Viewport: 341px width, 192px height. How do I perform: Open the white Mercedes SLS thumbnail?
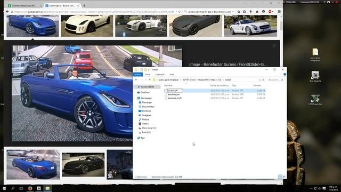(x=250, y=26)
